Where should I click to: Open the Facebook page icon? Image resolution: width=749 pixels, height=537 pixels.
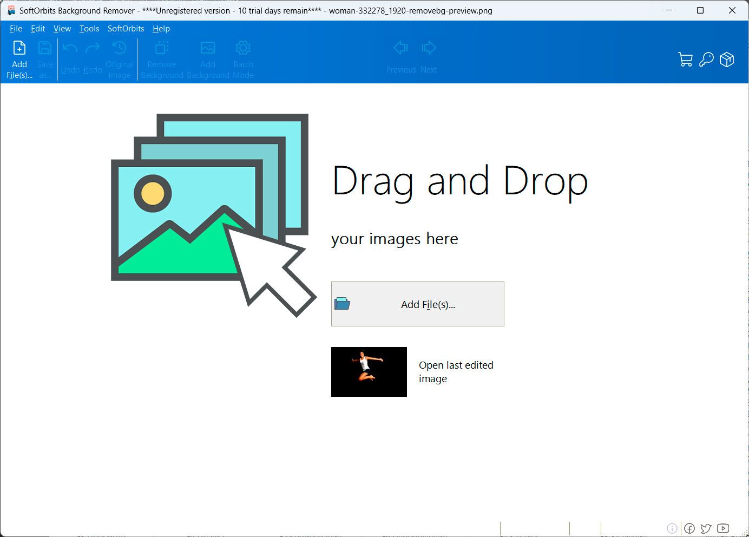click(x=689, y=528)
